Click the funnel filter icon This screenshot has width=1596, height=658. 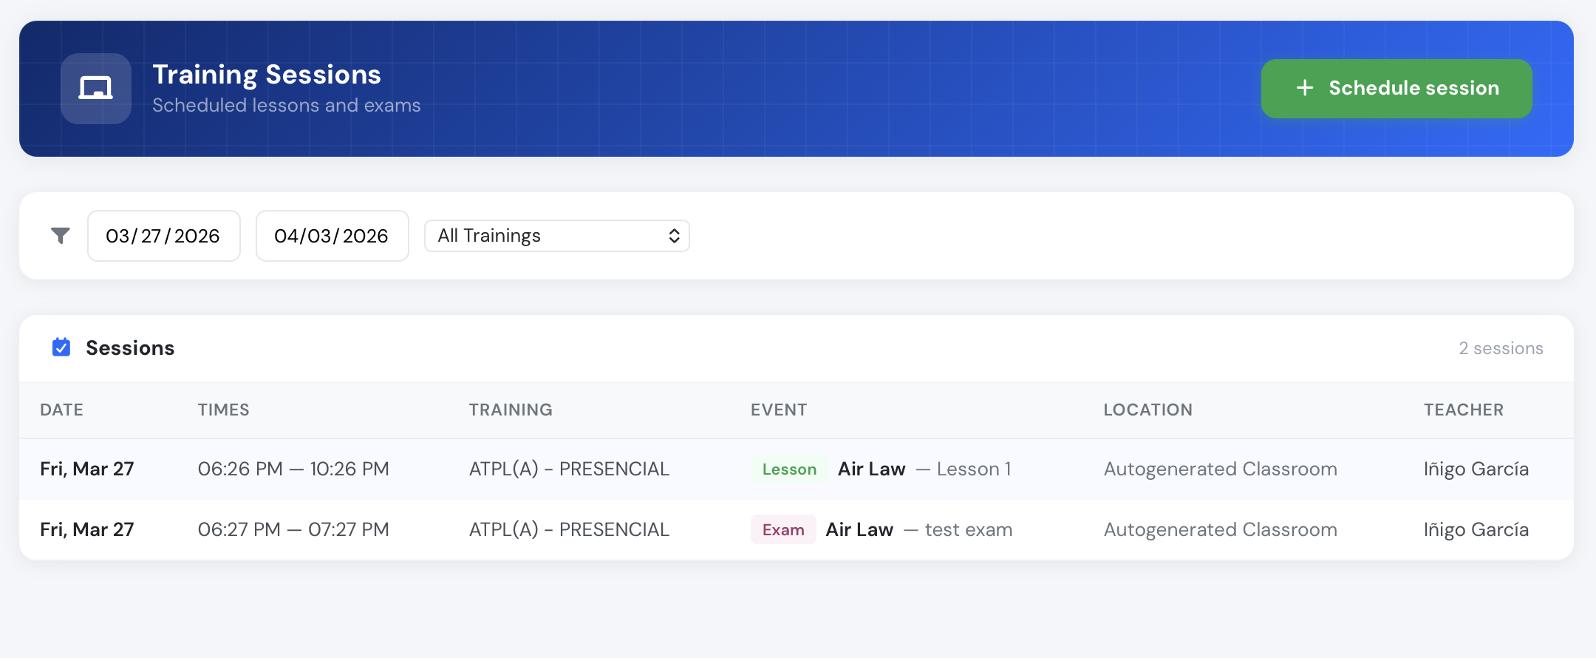pyautogui.click(x=61, y=236)
